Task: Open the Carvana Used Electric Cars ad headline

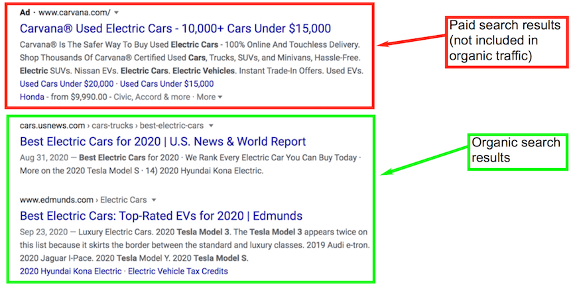Action: 175,28
